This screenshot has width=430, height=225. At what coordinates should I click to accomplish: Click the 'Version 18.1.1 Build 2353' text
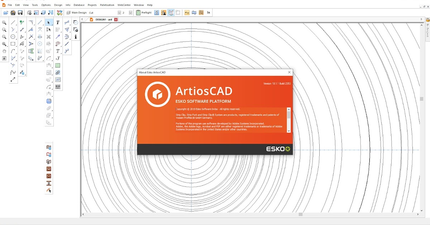point(277,83)
